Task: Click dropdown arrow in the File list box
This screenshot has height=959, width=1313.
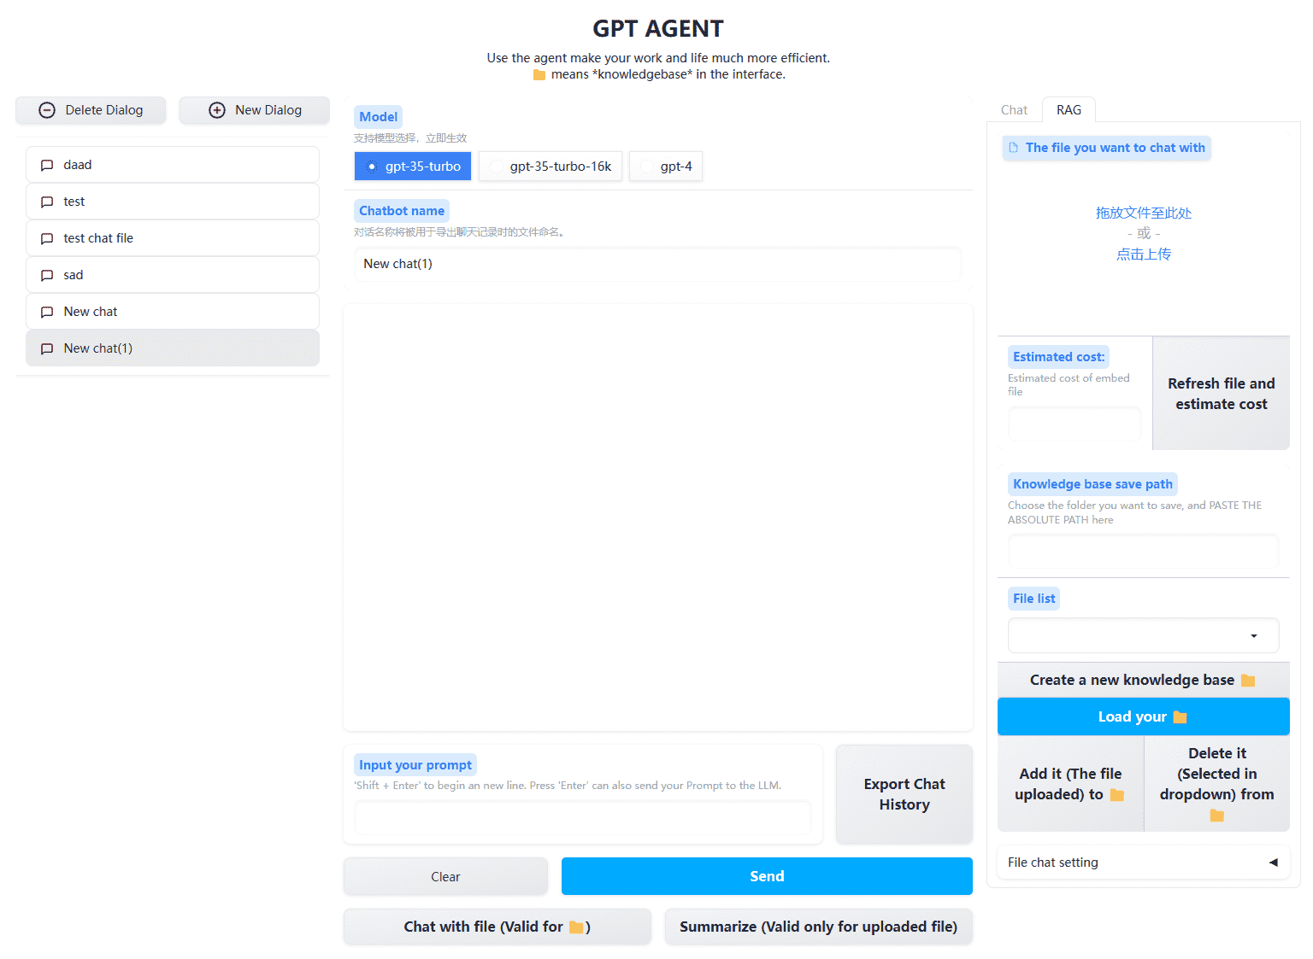Action: (1254, 635)
